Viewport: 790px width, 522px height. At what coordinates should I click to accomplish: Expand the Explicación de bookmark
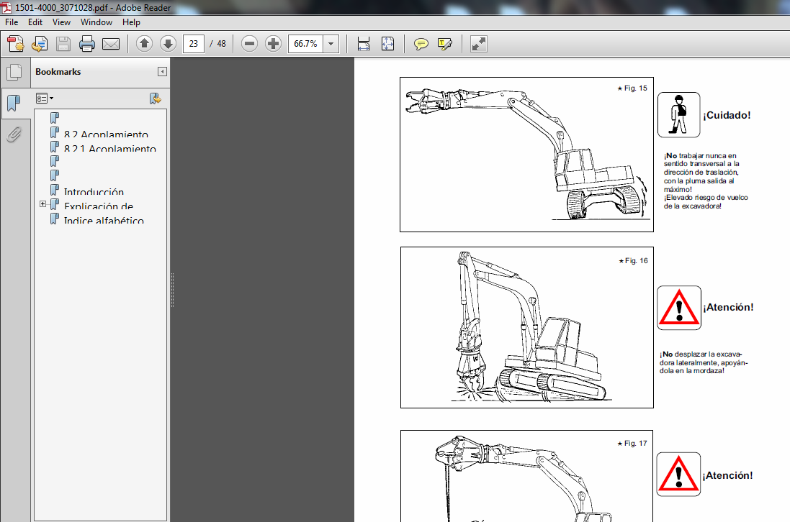tap(42, 203)
